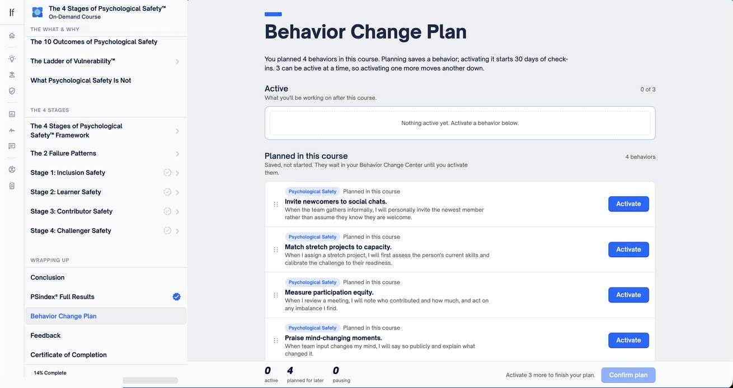The height and width of the screenshot is (388, 733).
Task: Click the 'Nothing active yet' empty box
Action: (x=460, y=123)
